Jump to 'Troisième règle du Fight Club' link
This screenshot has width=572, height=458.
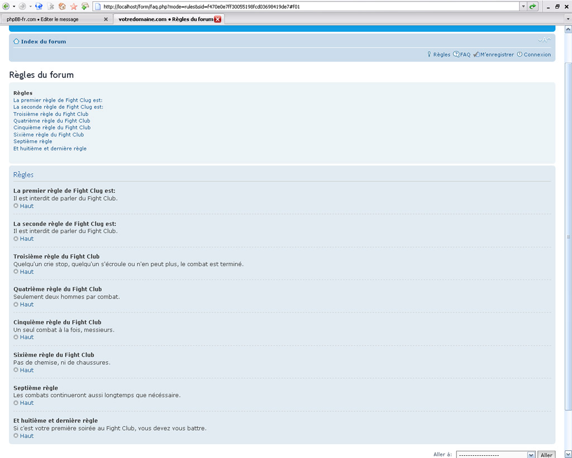51,114
